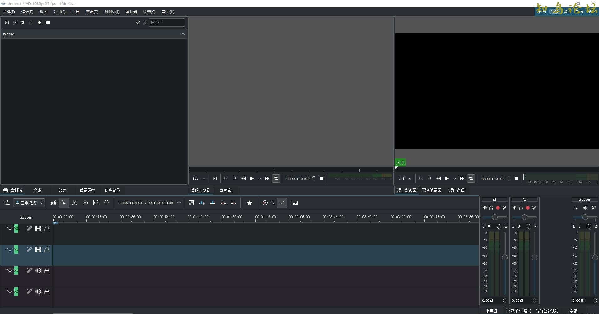599x314 pixels.
Task: Lock the A2 audio track
Action: [x=47, y=291]
